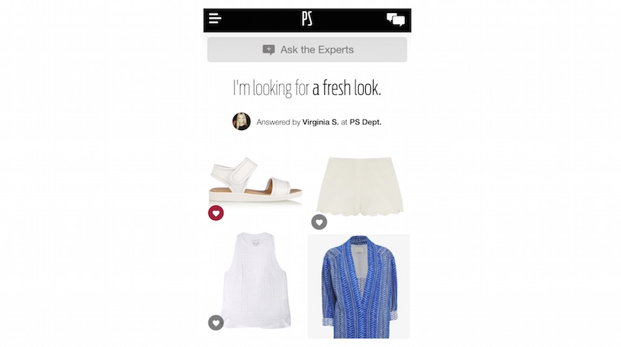Click the PS logo in the header

coord(307,19)
